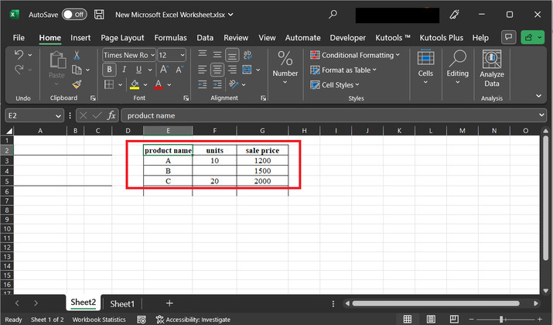Screen dimensions: 553x325
Task: Switch to the Kutools Plus tab
Action: (441, 38)
